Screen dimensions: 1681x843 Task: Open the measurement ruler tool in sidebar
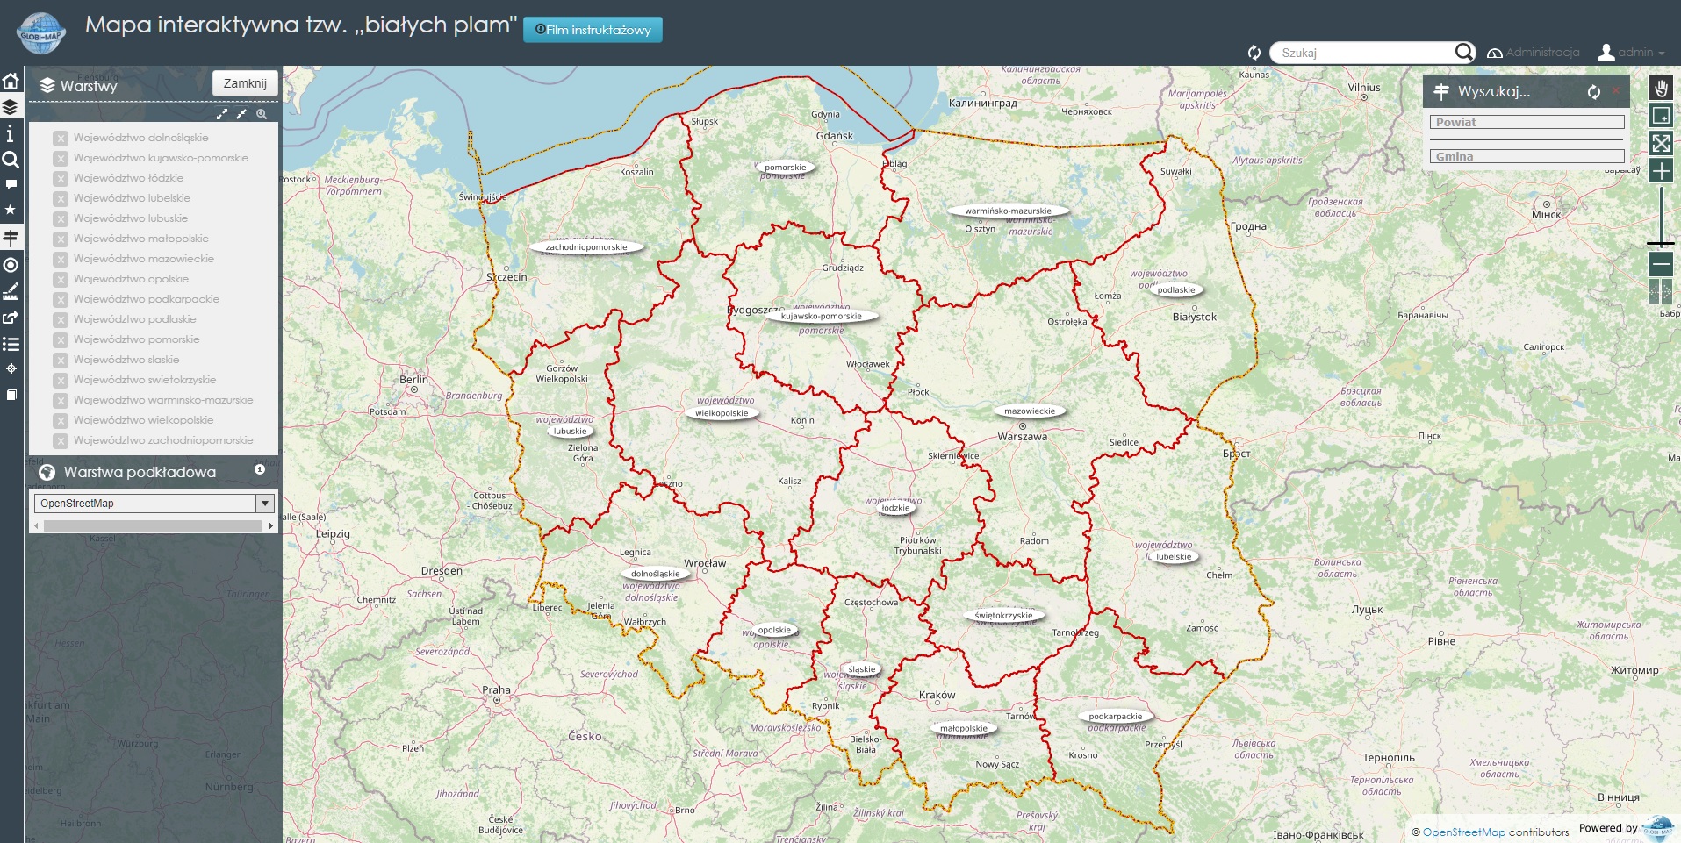(11, 290)
